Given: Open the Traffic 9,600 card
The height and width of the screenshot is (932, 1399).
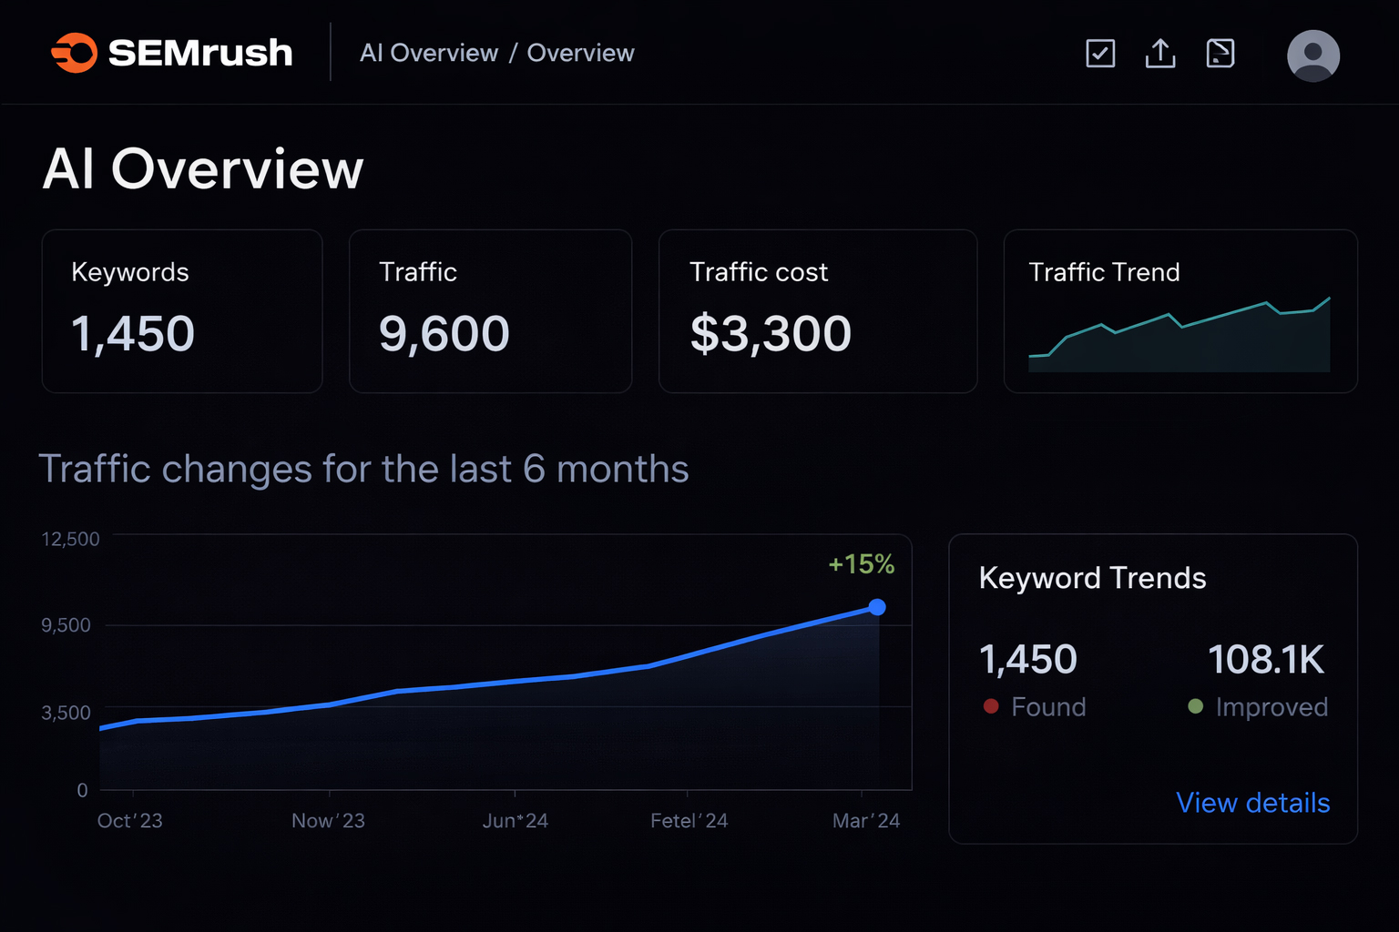Looking at the screenshot, I should point(490,311).
